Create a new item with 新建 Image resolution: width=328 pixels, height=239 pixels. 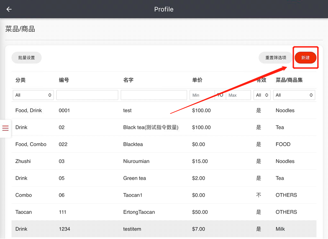(x=305, y=58)
